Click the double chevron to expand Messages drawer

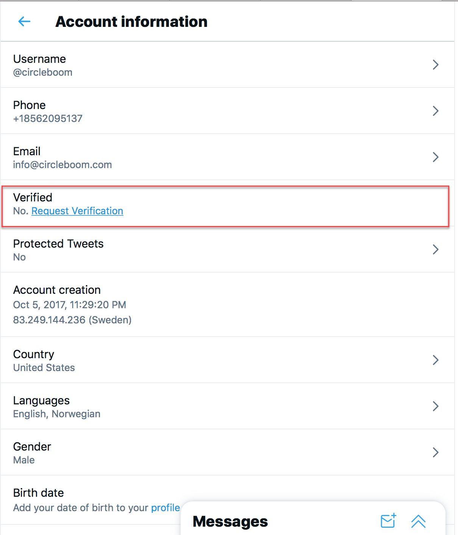click(x=418, y=521)
